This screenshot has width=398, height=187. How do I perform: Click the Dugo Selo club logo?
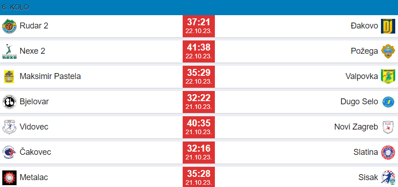[388, 102]
